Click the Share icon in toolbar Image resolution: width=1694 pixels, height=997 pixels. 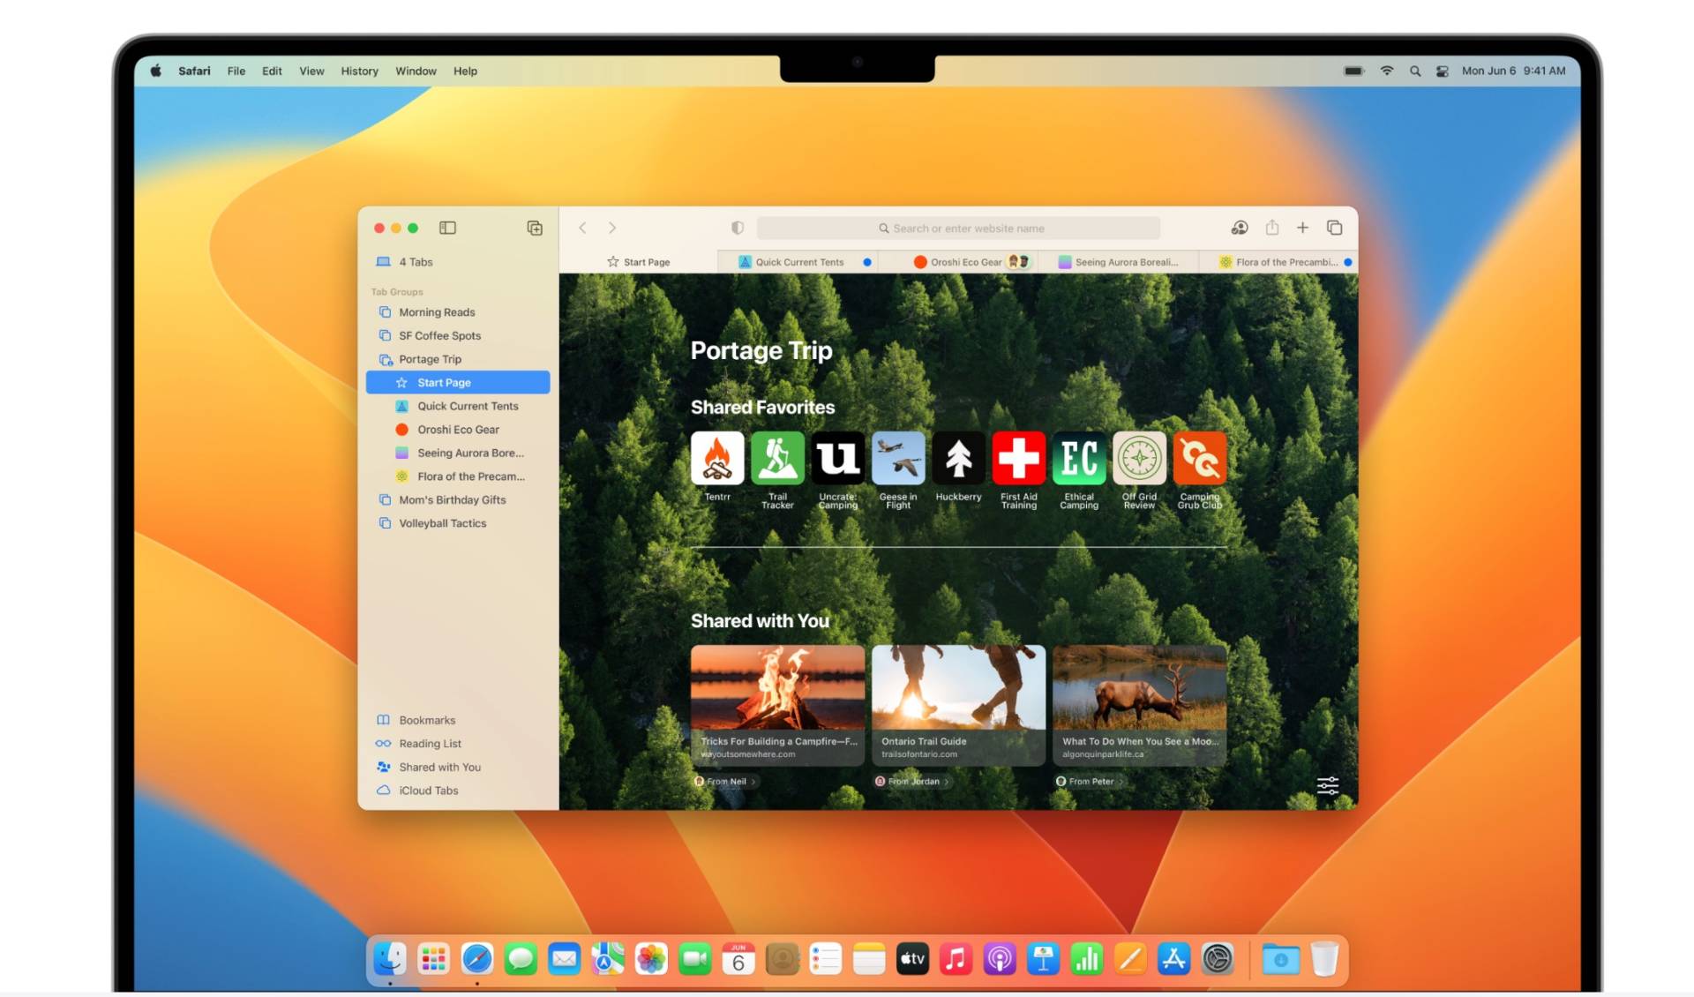tap(1271, 228)
